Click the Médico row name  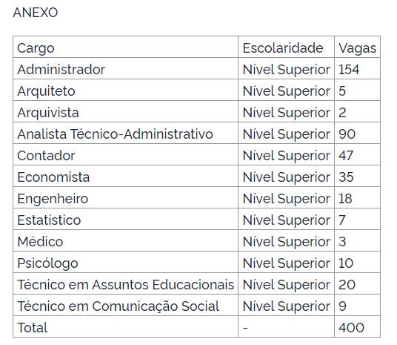40,242
